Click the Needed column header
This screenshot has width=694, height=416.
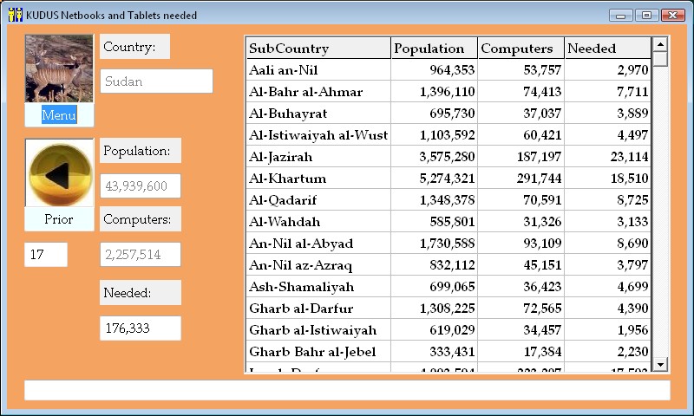pyautogui.click(x=606, y=49)
